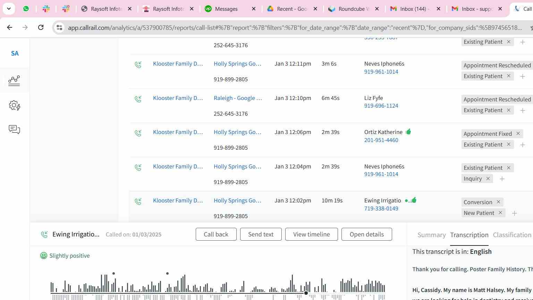Select Liz Fyfe caller name
The image size is (533, 300).
tap(374, 98)
